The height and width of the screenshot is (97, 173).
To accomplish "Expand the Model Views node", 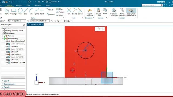I will pos(2,33).
